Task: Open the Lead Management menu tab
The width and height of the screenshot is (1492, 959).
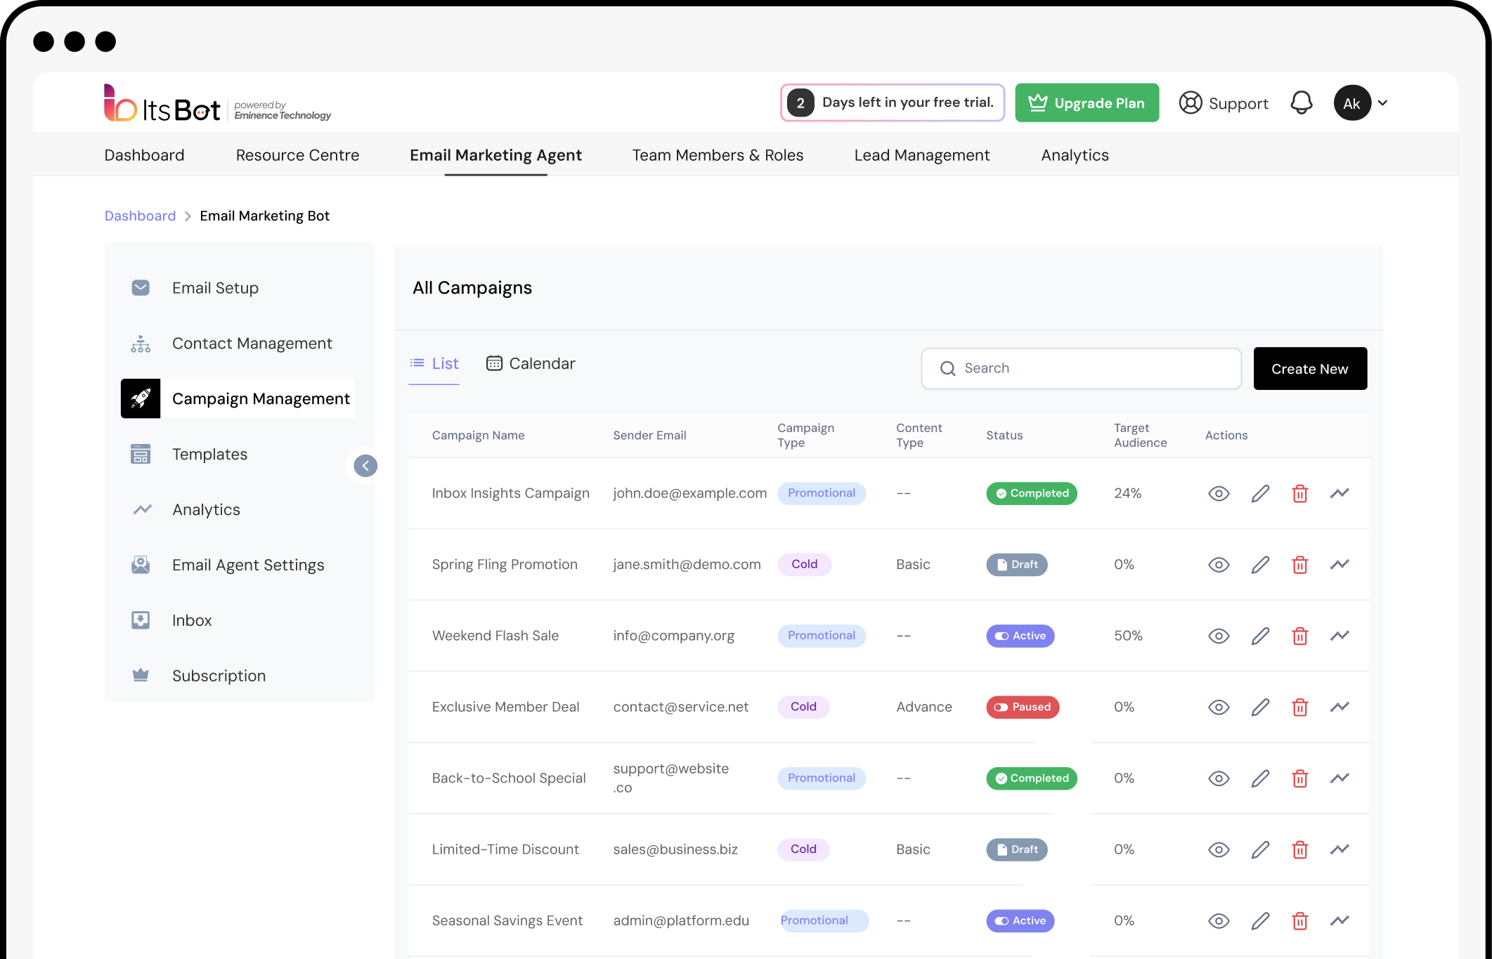Action: click(921, 155)
